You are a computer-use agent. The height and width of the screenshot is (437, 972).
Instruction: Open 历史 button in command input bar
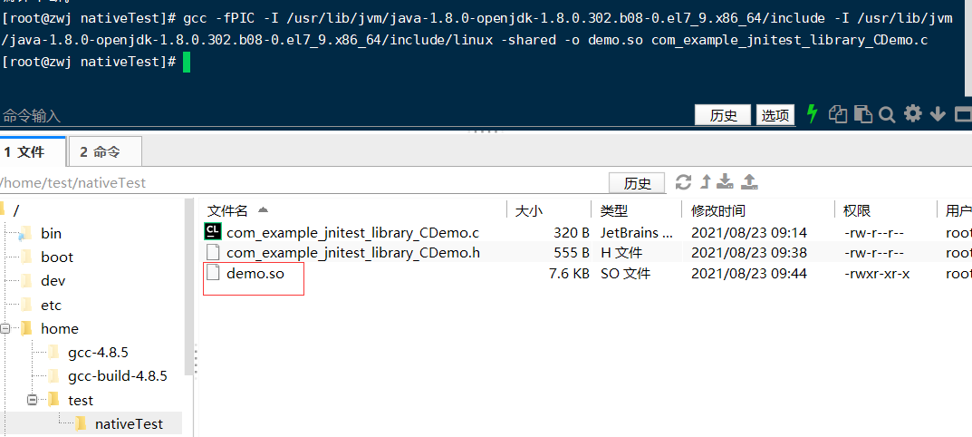click(x=723, y=115)
